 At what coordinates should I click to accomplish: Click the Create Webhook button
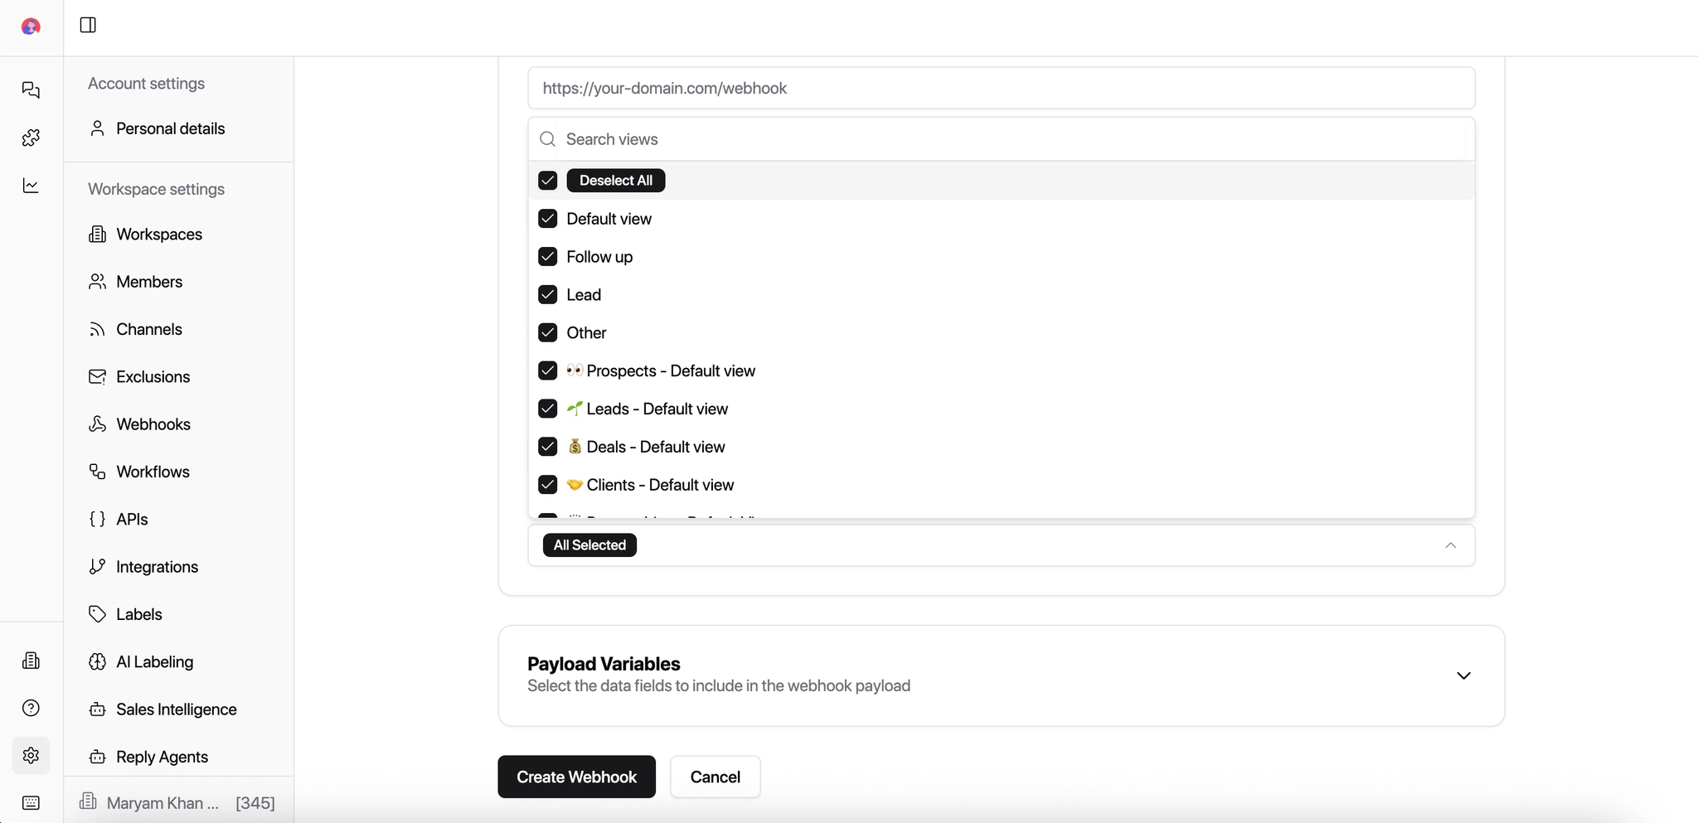click(575, 777)
